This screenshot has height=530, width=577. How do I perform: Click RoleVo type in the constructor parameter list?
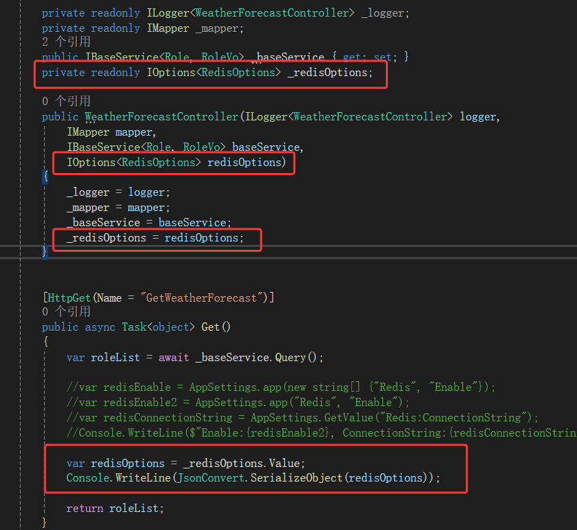pyautogui.click(x=202, y=147)
